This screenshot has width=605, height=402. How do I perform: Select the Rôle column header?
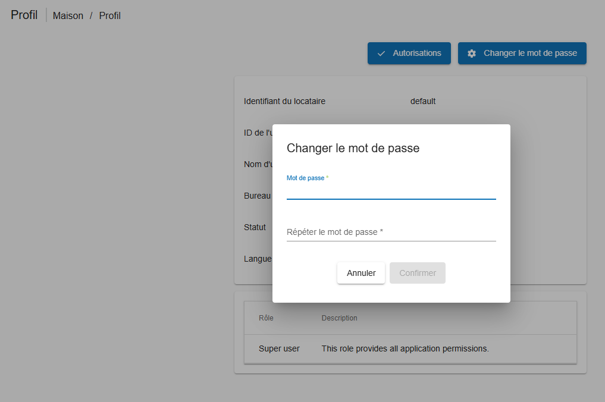click(x=266, y=318)
